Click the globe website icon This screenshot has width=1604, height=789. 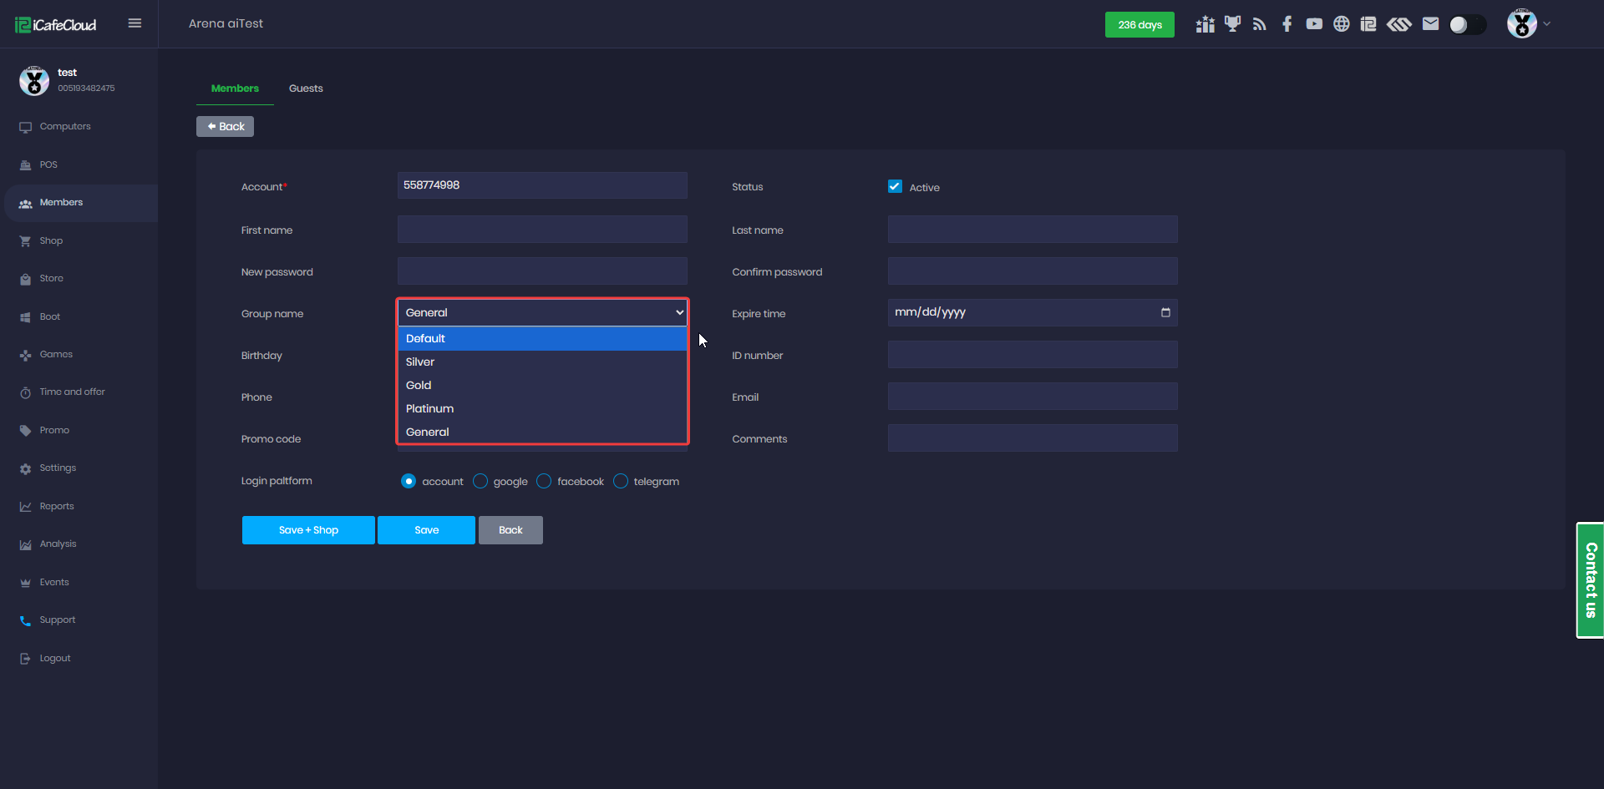click(x=1341, y=24)
